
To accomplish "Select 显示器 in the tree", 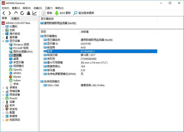I will click(15, 55).
